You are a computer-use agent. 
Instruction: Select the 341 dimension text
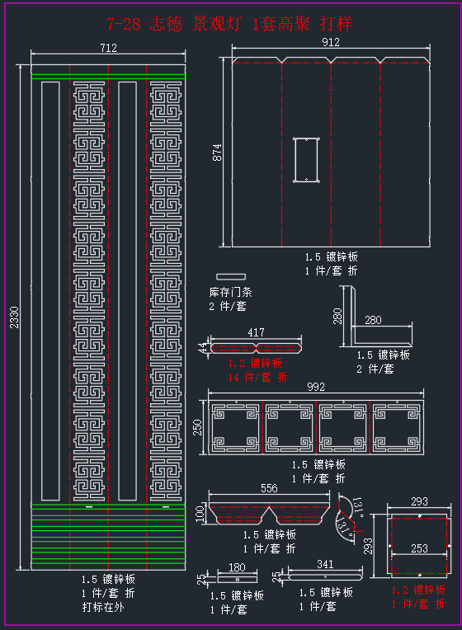[325, 564]
